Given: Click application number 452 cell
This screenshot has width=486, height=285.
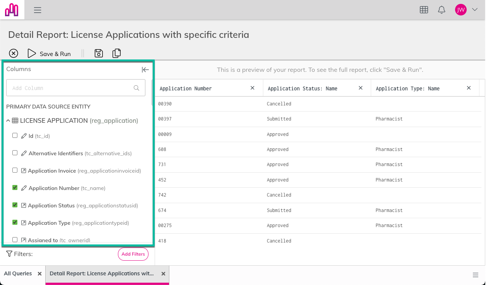Looking at the screenshot, I should tap(162, 180).
